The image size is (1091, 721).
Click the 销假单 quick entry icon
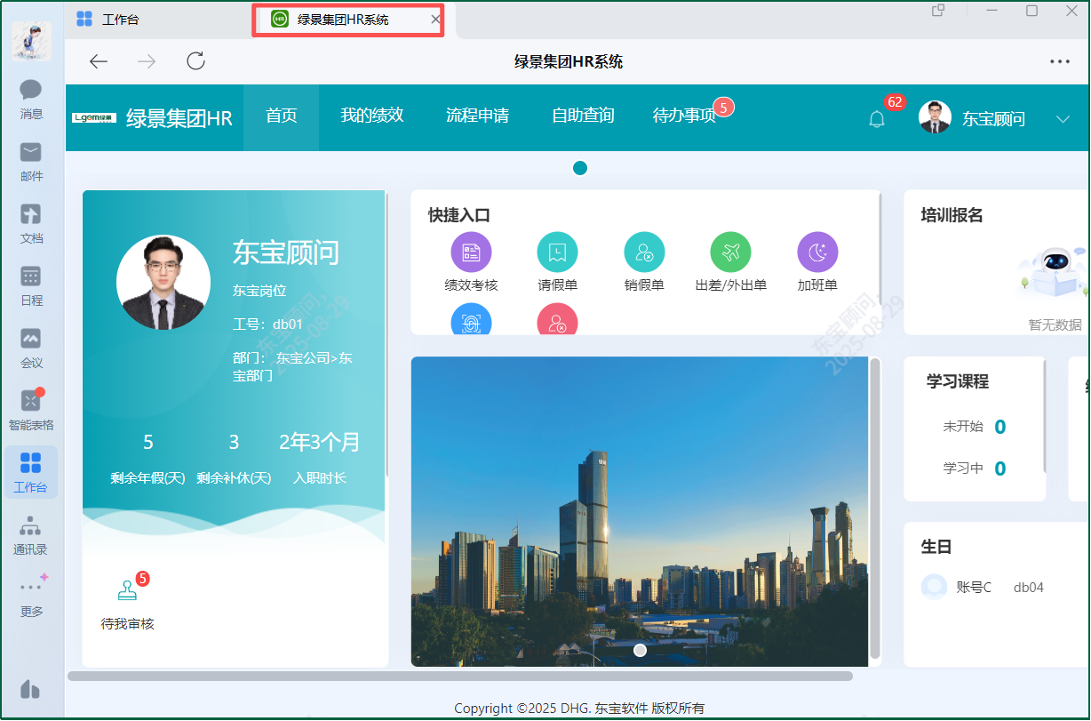point(644,252)
